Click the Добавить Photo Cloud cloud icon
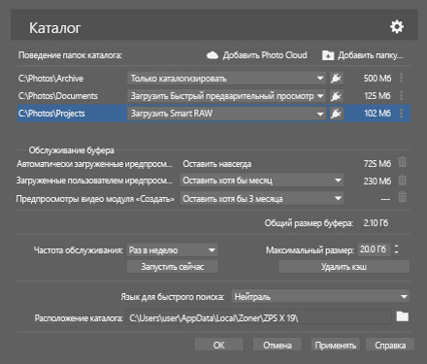This screenshot has width=427, height=364. (x=213, y=55)
